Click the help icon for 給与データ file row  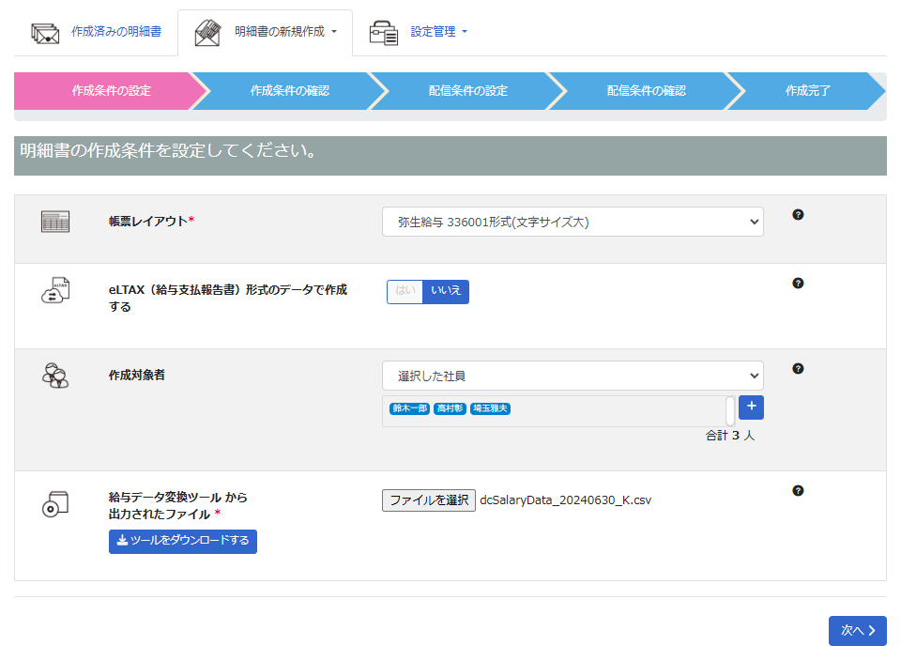pos(798,491)
